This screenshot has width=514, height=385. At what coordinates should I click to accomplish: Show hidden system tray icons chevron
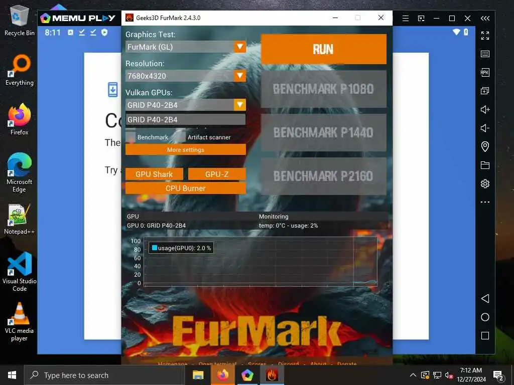(x=413, y=375)
